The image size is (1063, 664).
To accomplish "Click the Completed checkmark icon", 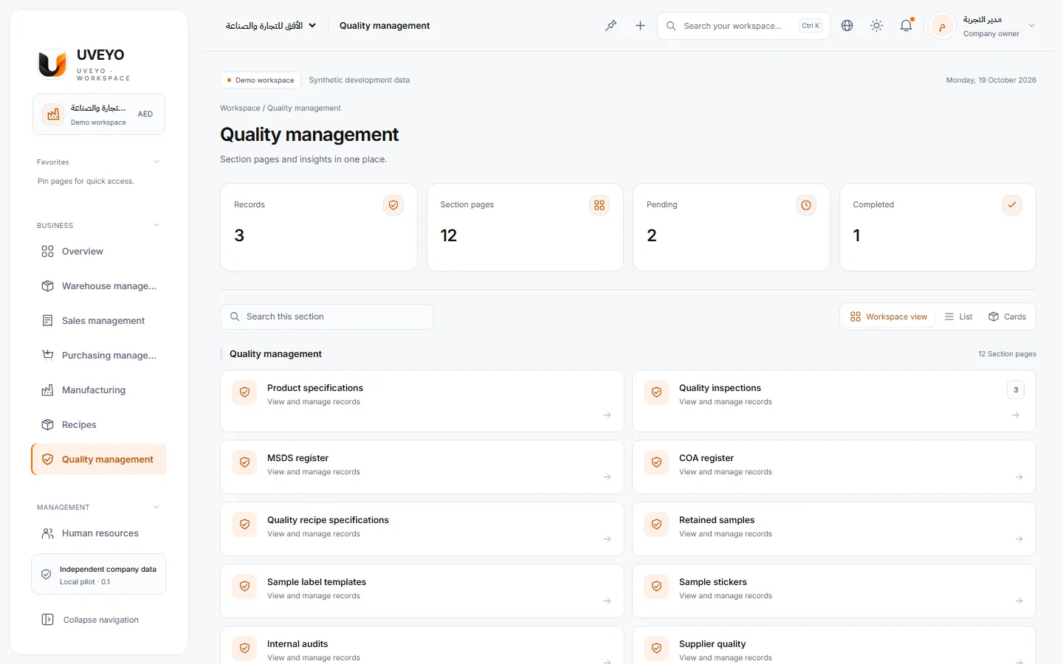I will click(1012, 205).
